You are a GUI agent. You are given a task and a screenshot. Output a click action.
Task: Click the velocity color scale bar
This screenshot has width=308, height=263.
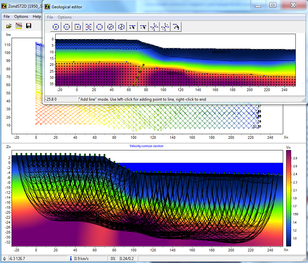pyautogui.click(x=288, y=198)
